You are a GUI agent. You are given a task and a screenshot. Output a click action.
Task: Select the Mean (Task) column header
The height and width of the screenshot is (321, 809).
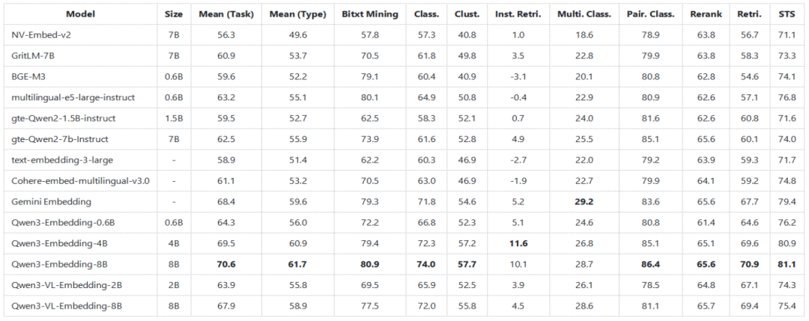(x=225, y=14)
